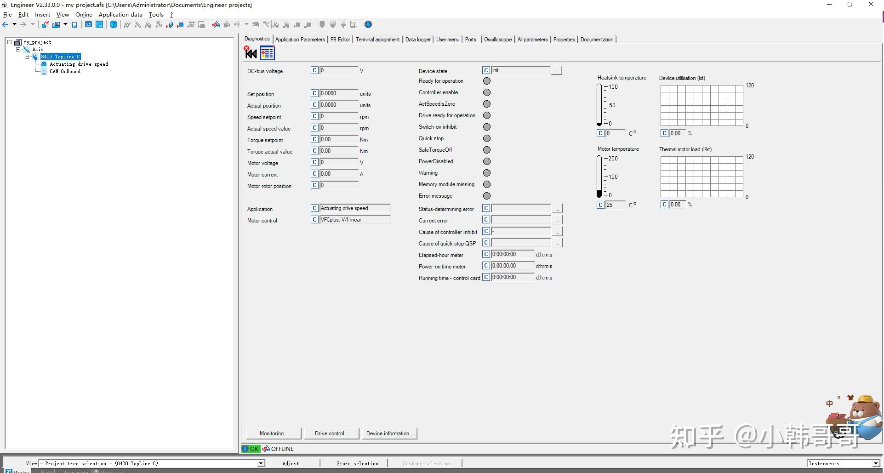Screen dimensions: 884x473
Task: Open the parameter list icon under Diagnostics
Action: (x=267, y=53)
